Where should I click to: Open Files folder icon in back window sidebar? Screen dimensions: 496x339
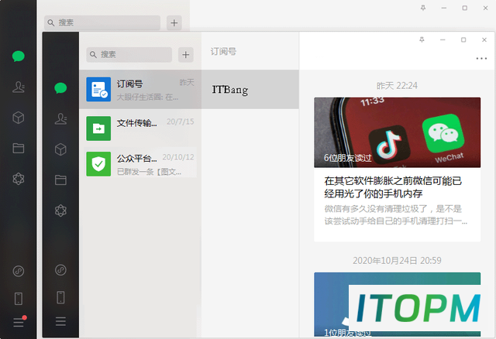tap(19, 148)
